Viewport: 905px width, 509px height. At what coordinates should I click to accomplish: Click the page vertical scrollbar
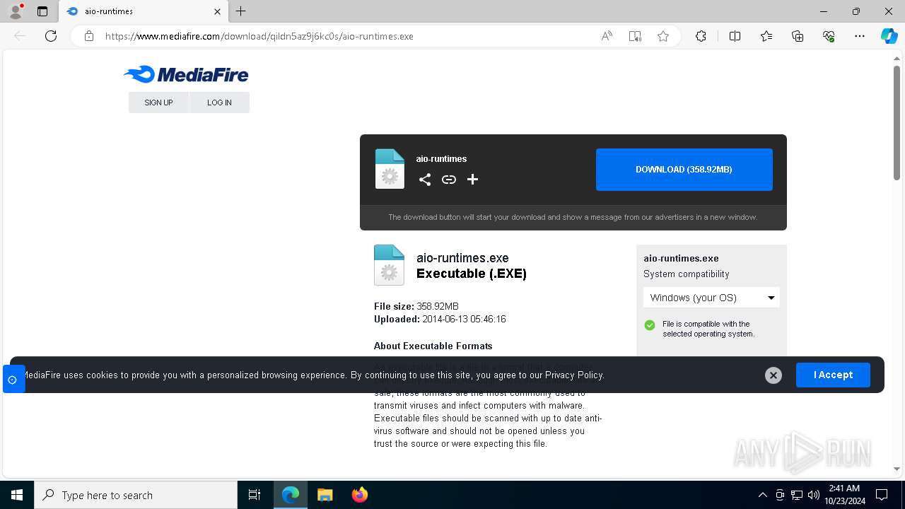coord(897,123)
